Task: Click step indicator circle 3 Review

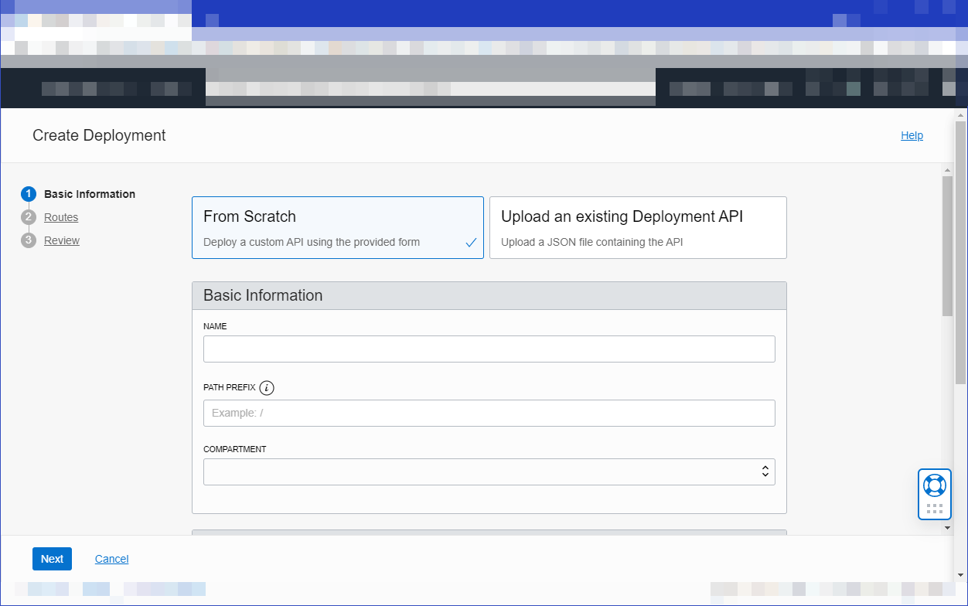Action: (29, 240)
